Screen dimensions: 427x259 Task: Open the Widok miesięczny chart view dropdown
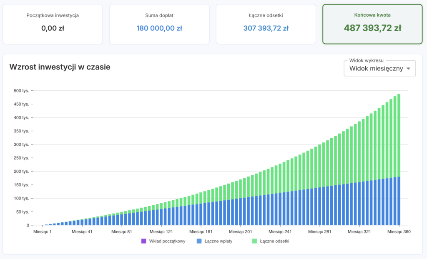[379, 68]
